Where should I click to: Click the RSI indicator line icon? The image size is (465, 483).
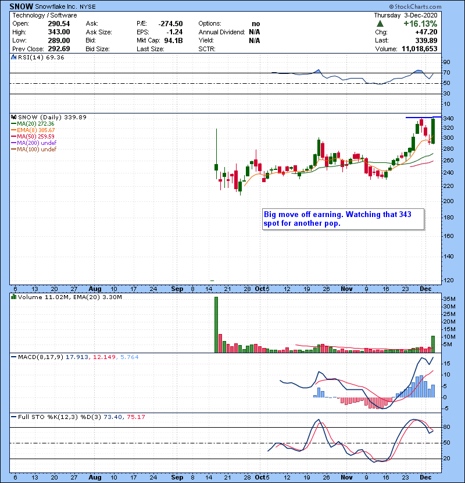tap(14, 57)
